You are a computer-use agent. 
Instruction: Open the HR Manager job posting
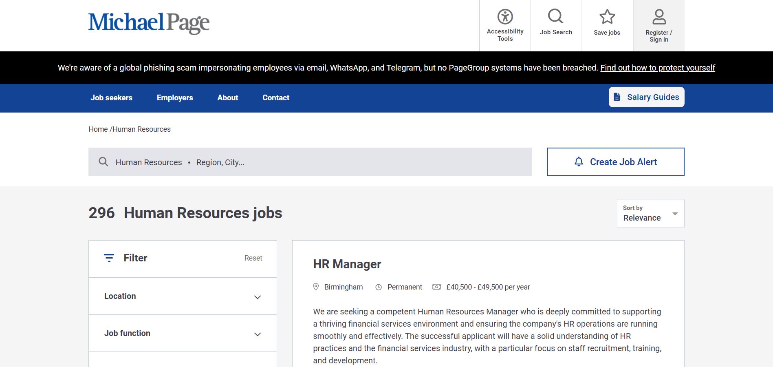click(x=346, y=264)
